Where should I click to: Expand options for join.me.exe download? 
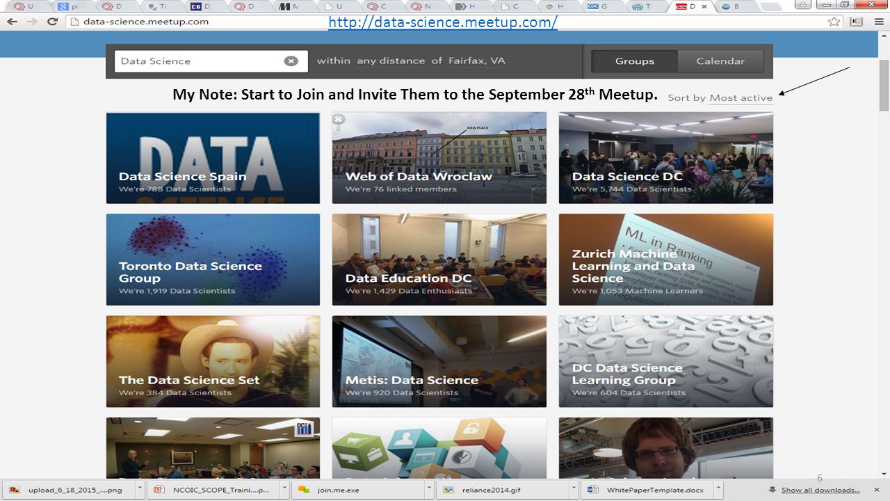(429, 490)
